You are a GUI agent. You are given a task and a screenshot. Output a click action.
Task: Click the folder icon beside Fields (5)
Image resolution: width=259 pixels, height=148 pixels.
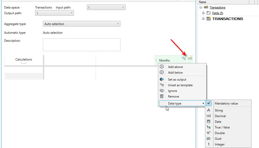(209, 13)
